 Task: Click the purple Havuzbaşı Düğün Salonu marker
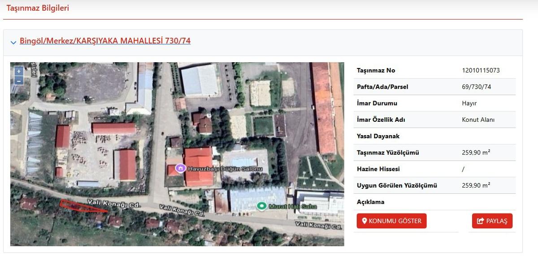pyautogui.click(x=180, y=168)
